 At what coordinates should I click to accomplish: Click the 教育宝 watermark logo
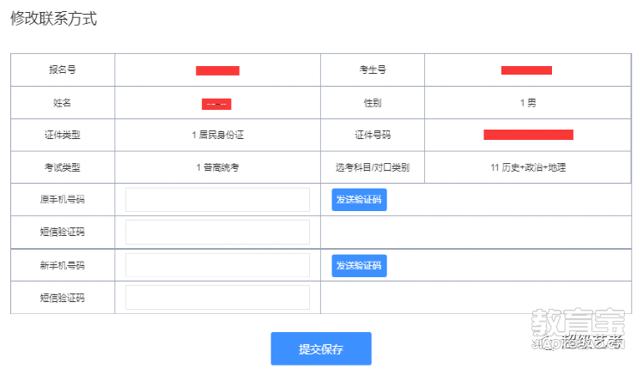click(579, 329)
